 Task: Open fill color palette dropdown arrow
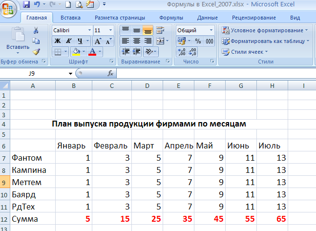84,52
